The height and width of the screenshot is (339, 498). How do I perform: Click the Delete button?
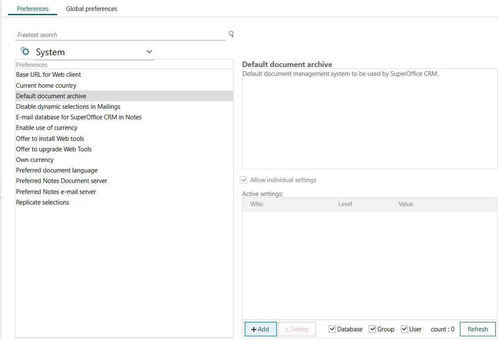pyautogui.click(x=297, y=329)
